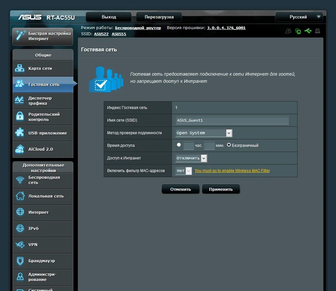The width and height of the screenshot is (336, 291).
Task: Click the Перезагрузка reboot button
Action: click(159, 17)
